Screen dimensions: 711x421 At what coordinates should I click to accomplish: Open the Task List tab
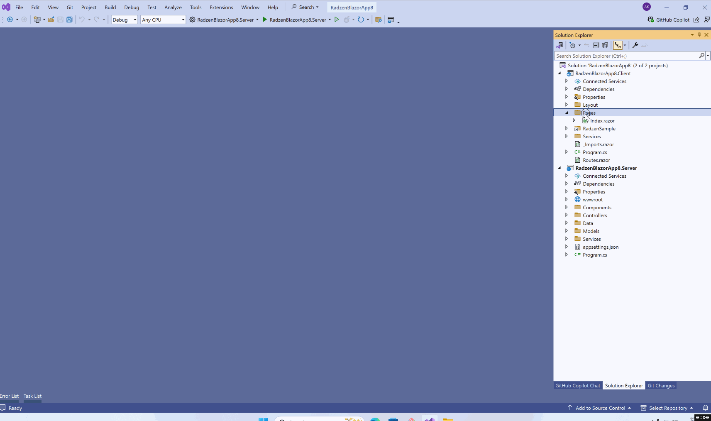tap(32, 396)
